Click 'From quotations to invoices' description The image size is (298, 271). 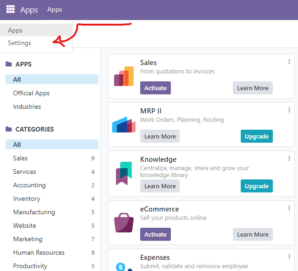pos(177,72)
